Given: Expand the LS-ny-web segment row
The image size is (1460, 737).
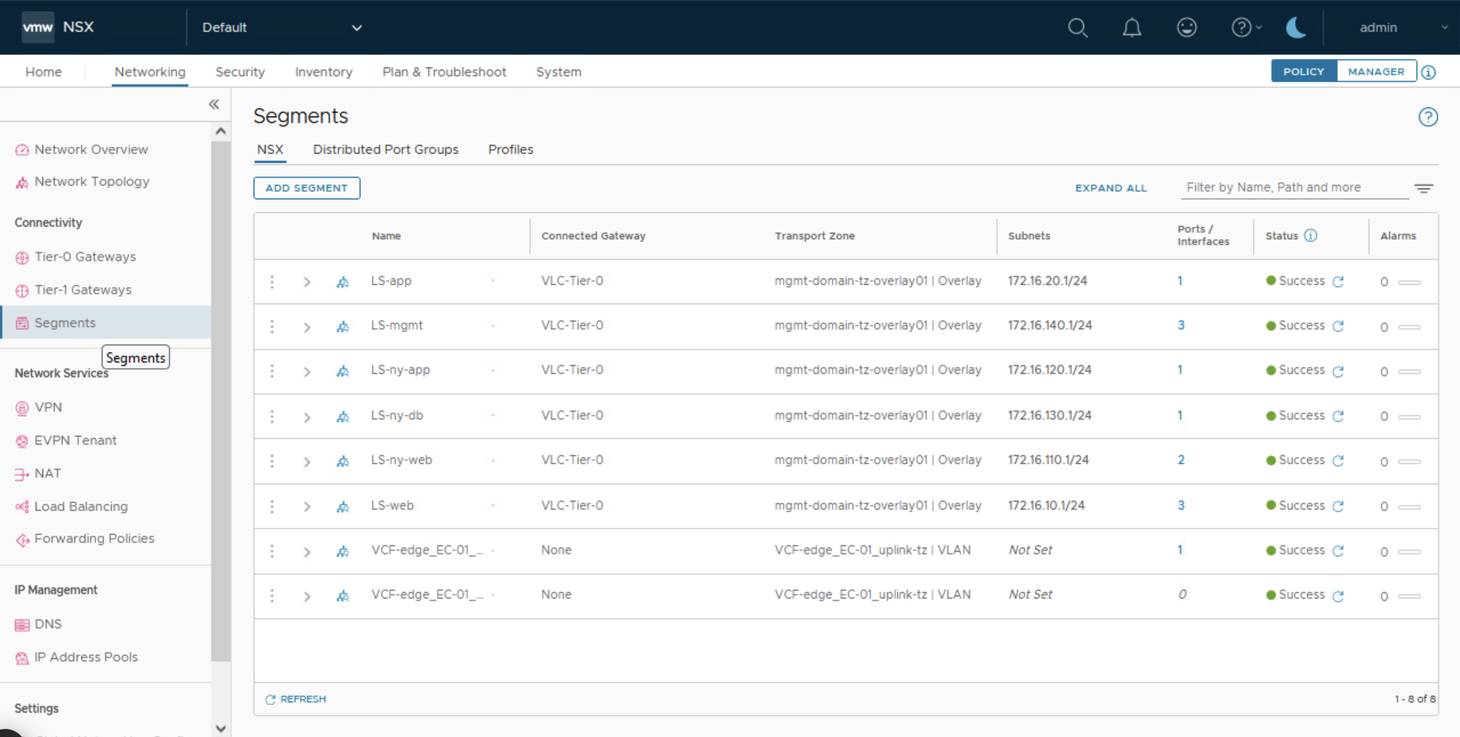Looking at the screenshot, I should (307, 462).
